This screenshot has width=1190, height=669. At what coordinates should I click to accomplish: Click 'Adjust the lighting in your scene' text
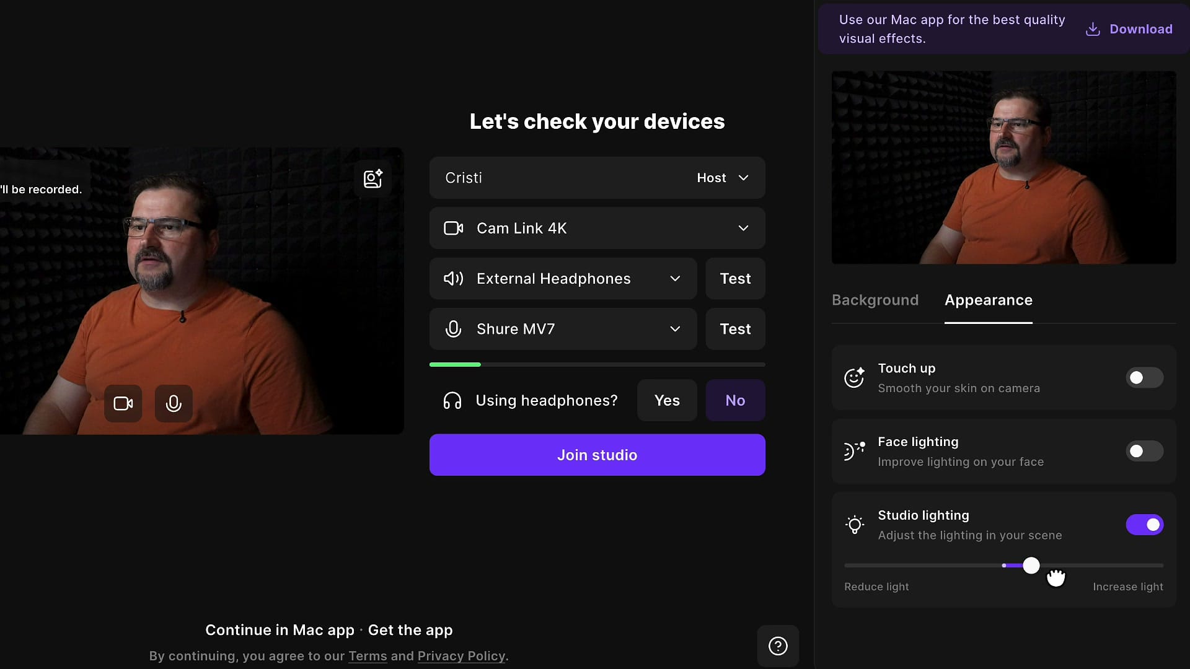[x=970, y=535]
